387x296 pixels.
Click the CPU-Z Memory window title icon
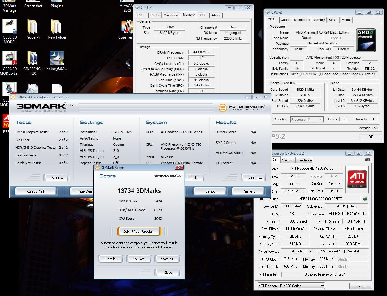click(138, 7)
